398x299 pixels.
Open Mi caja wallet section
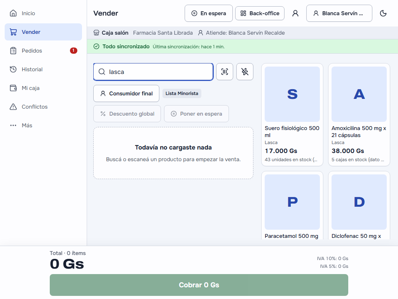(44, 88)
